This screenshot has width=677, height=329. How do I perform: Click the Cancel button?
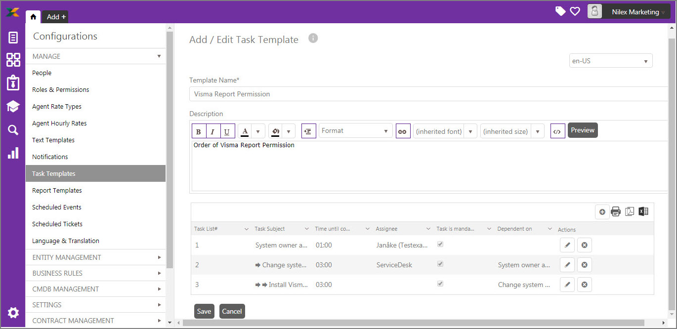point(232,311)
